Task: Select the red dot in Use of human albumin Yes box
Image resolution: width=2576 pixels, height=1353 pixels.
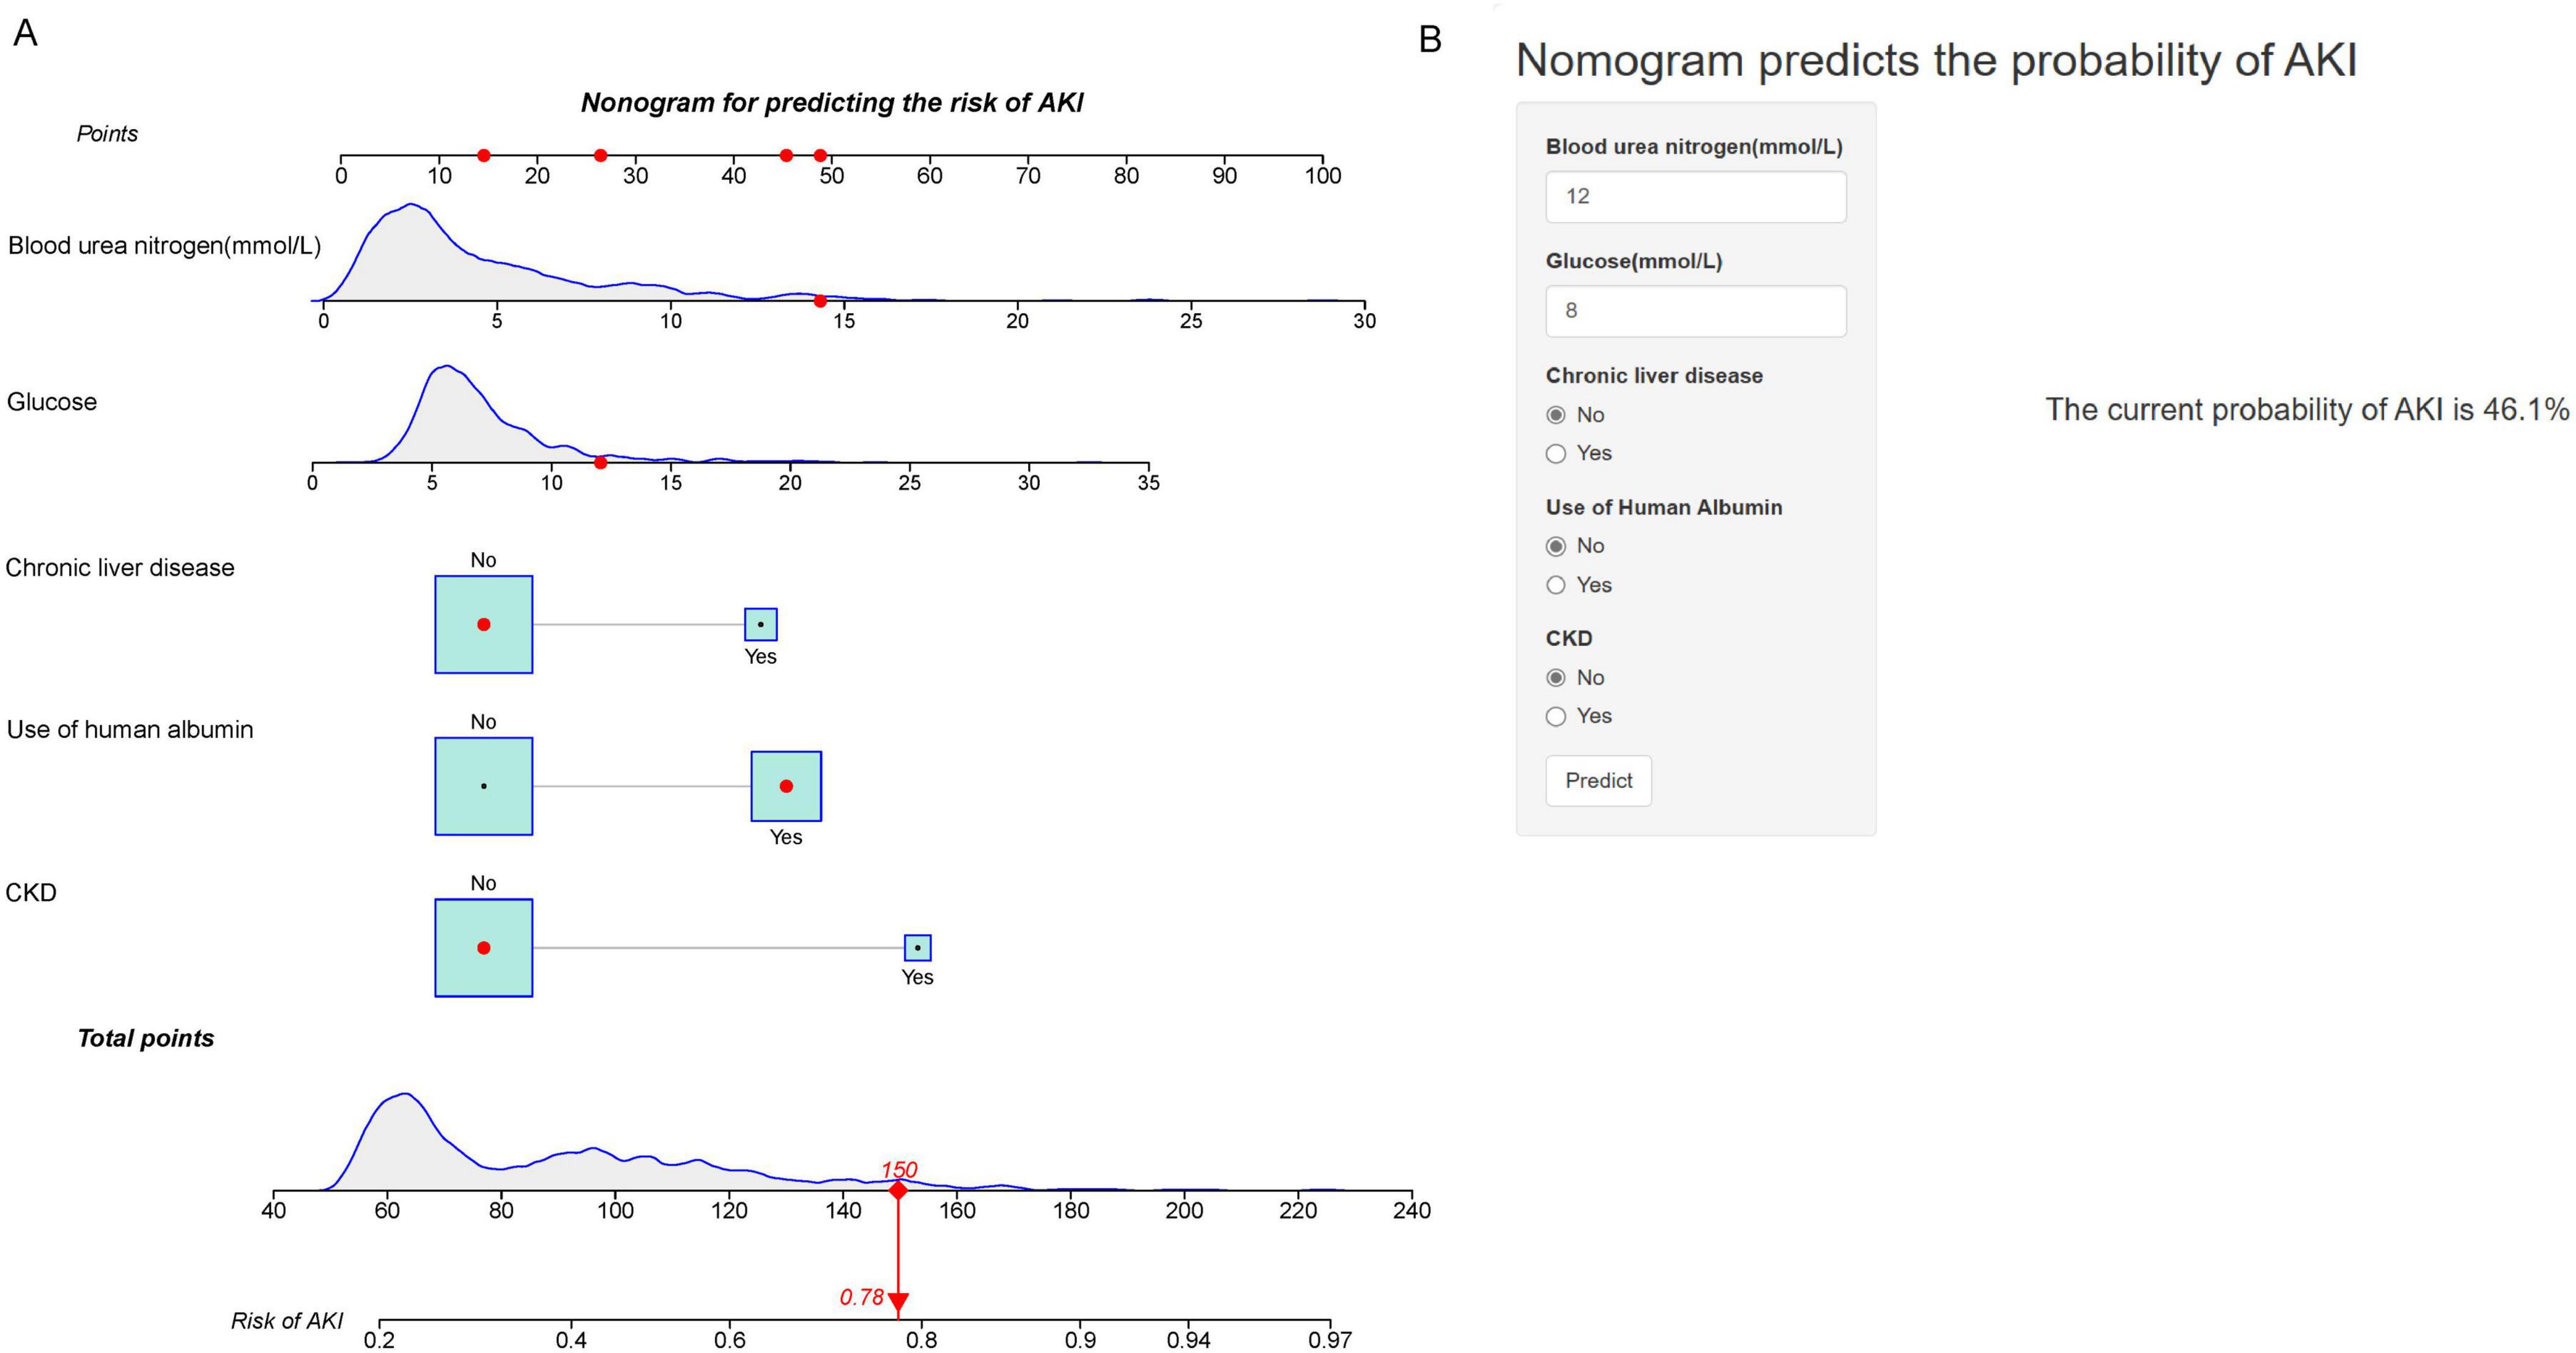Action: [786, 786]
